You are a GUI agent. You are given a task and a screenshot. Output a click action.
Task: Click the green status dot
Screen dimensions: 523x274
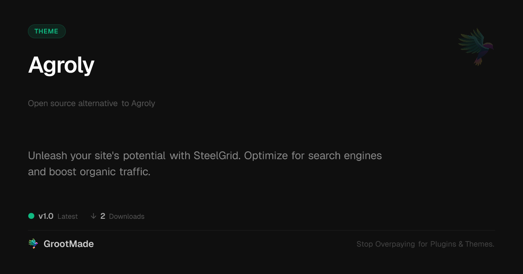point(31,216)
